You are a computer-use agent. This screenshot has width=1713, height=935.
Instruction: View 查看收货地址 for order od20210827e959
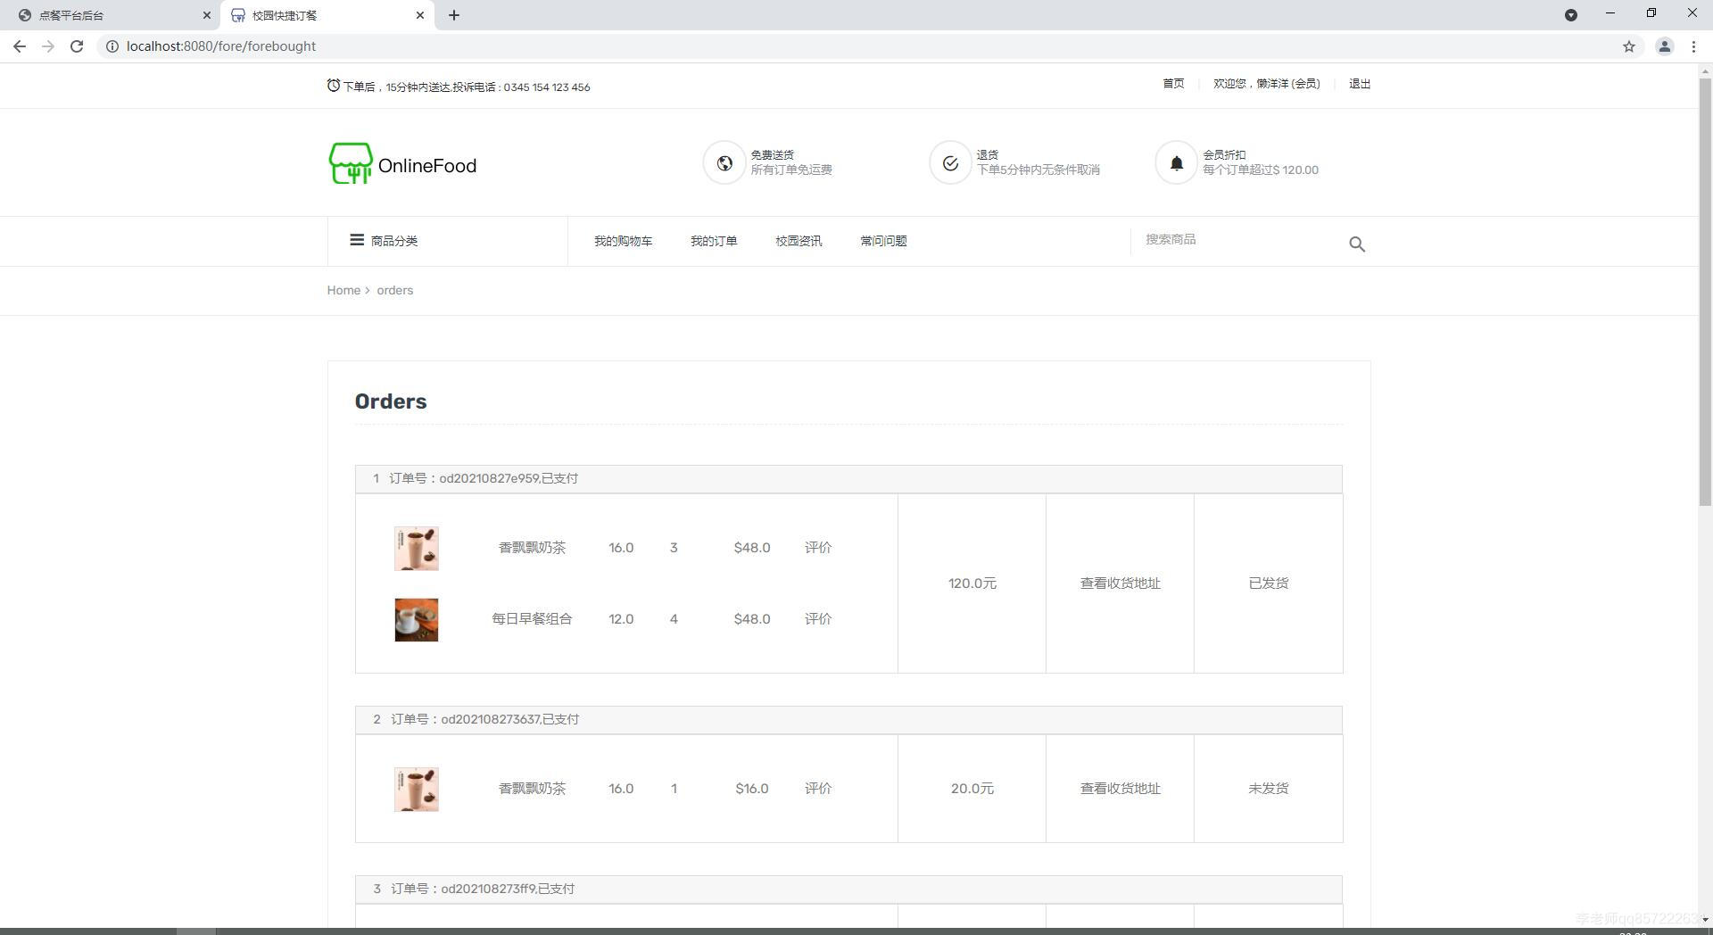pos(1121,583)
